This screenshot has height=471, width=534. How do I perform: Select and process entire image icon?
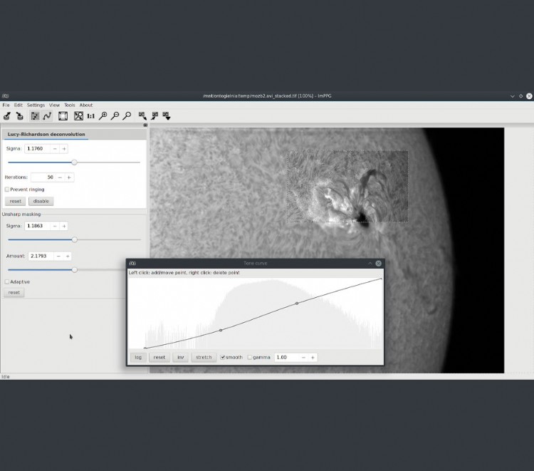[63, 116]
